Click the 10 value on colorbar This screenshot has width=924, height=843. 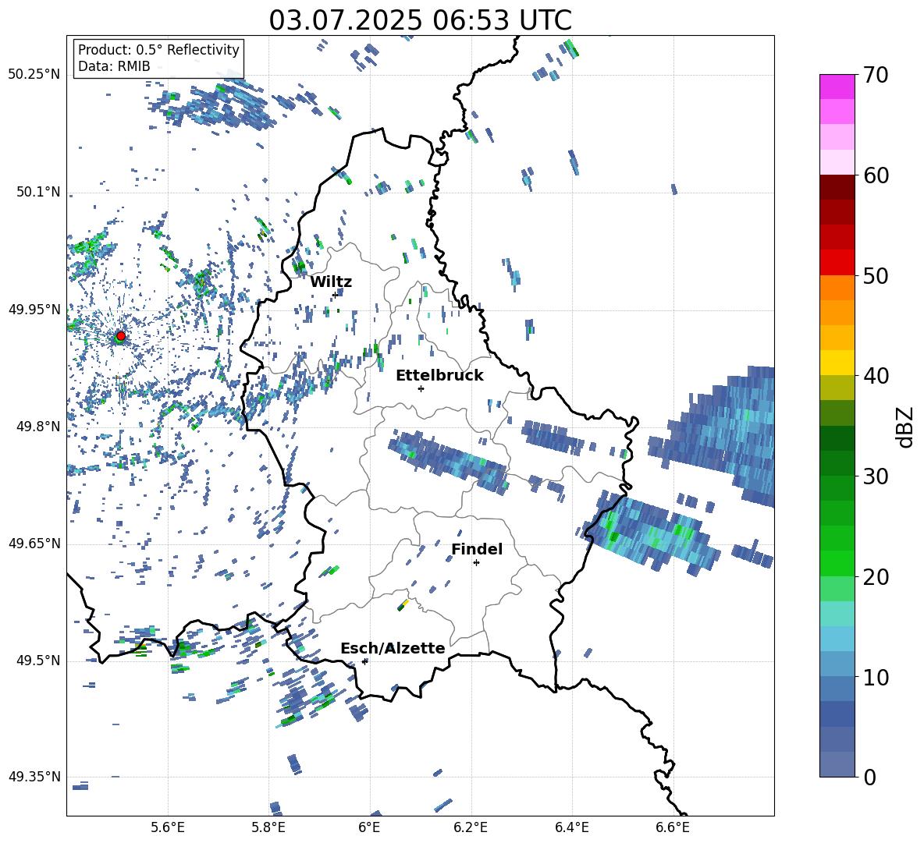tap(875, 677)
